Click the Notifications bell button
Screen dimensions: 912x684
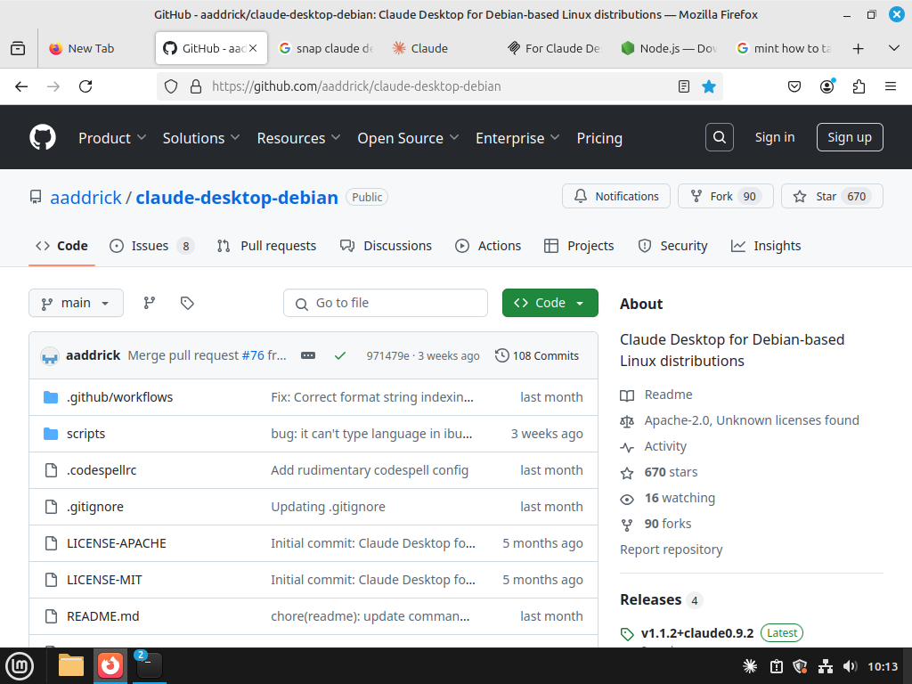pos(616,196)
